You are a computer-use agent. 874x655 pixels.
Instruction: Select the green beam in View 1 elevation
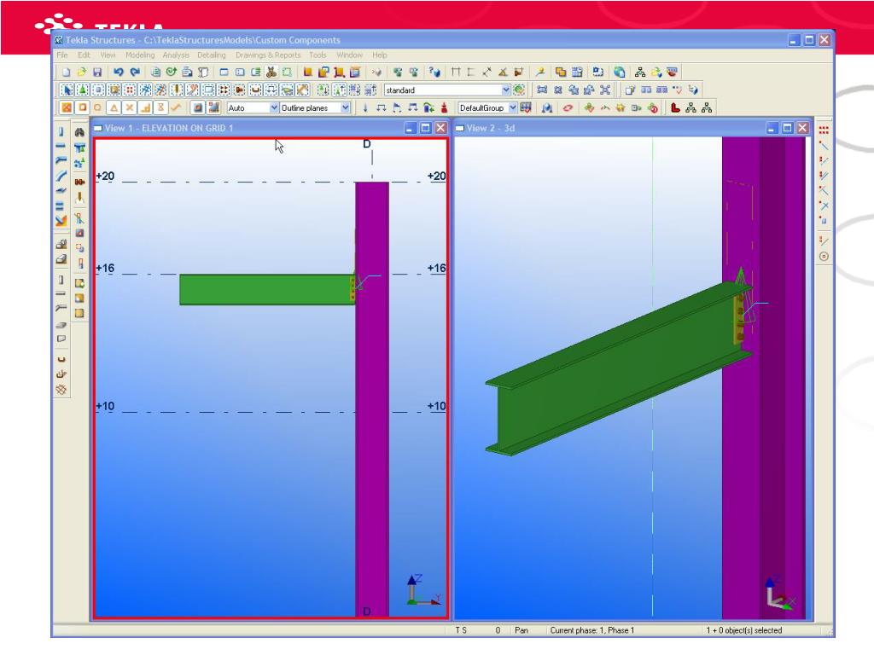266,290
